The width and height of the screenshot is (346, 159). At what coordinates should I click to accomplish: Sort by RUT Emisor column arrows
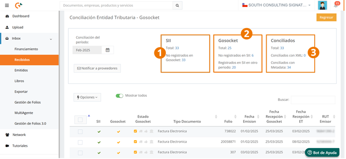334,117
